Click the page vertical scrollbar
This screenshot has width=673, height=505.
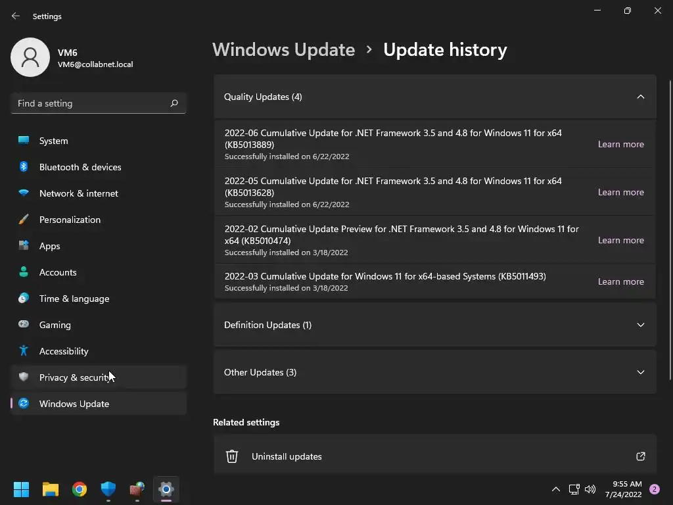[670, 230]
